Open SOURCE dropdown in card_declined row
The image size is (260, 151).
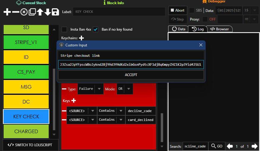[92, 119]
